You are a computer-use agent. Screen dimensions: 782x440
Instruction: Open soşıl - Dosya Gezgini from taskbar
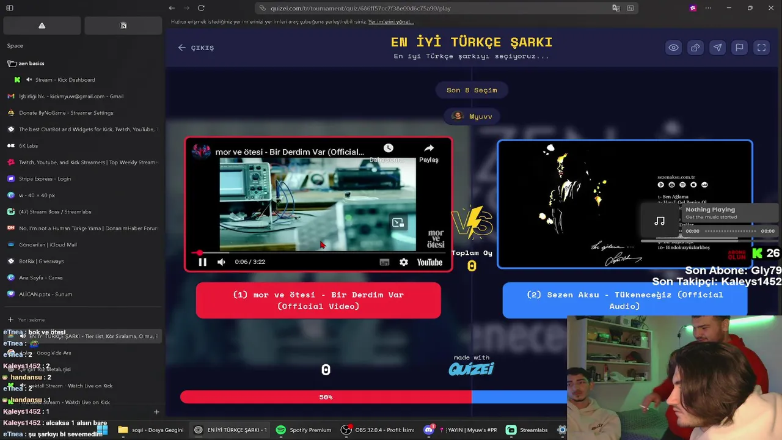(150, 430)
